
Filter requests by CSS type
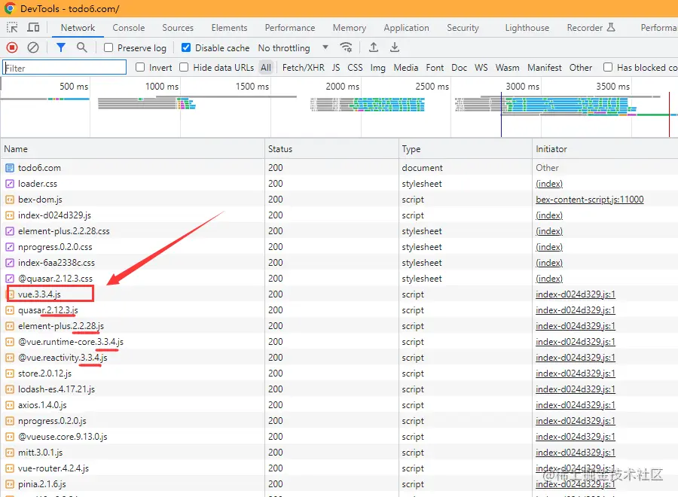(x=355, y=68)
